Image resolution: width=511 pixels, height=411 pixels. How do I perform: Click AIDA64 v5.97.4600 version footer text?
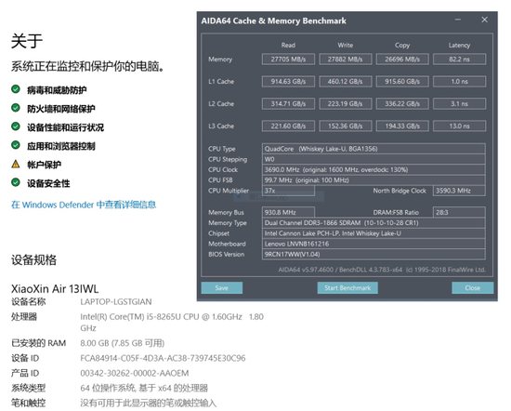coord(382,270)
